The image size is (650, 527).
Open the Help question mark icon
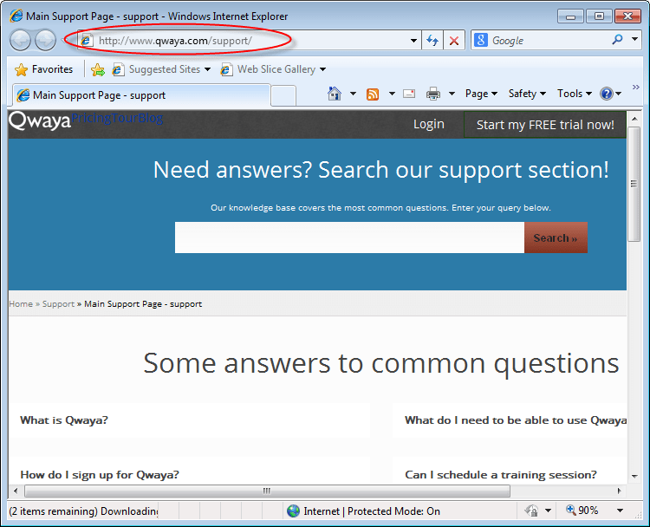(607, 94)
